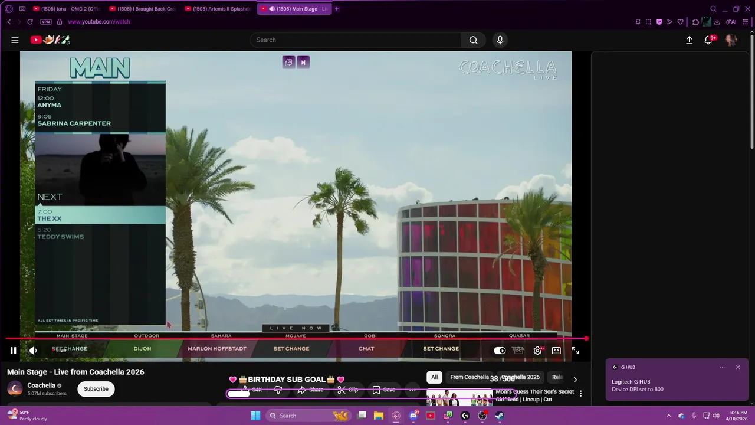Dismiss the G HUB notification
755x425 pixels.
(x=737, y=367)
